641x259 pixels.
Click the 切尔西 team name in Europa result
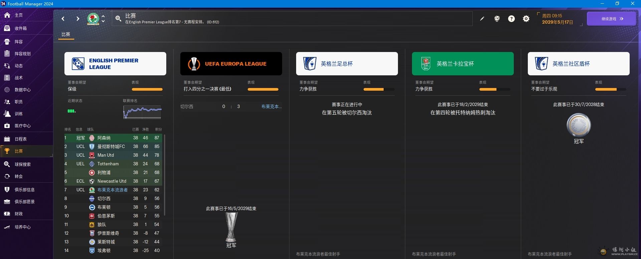(x=187, y=107)
